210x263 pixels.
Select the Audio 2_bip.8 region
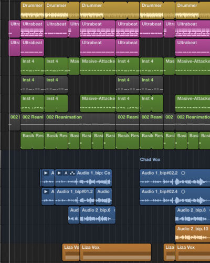tap(193, 215)
